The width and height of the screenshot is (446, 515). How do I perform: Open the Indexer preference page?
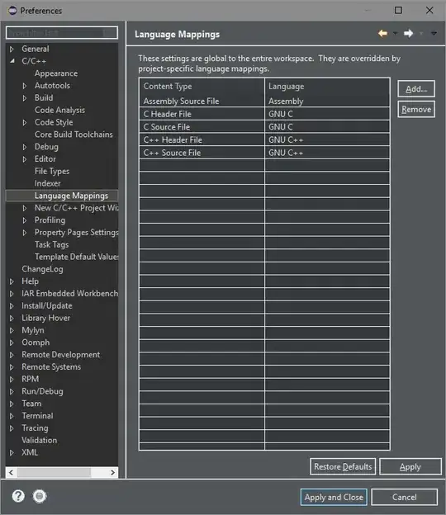pyautogui.click(x=48, y=183)
